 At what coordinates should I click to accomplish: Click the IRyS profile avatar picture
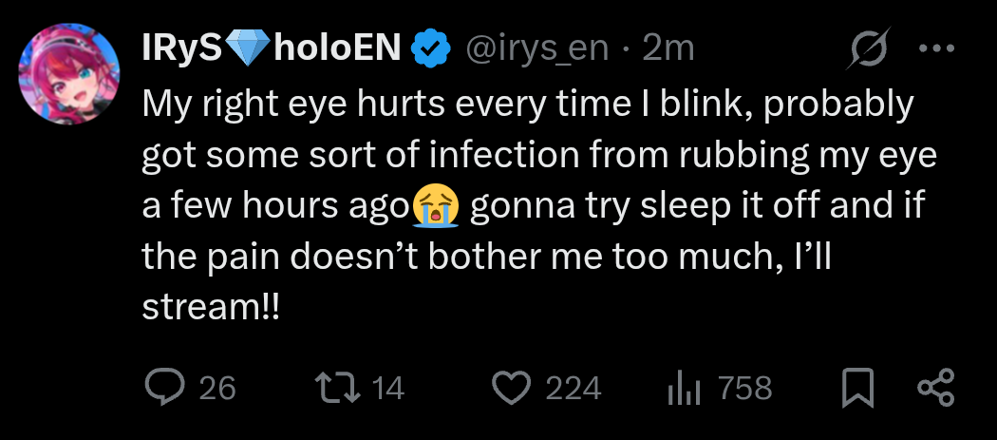(x=68, y=75)
